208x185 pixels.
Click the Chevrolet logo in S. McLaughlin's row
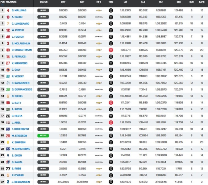tap(99, 43)
